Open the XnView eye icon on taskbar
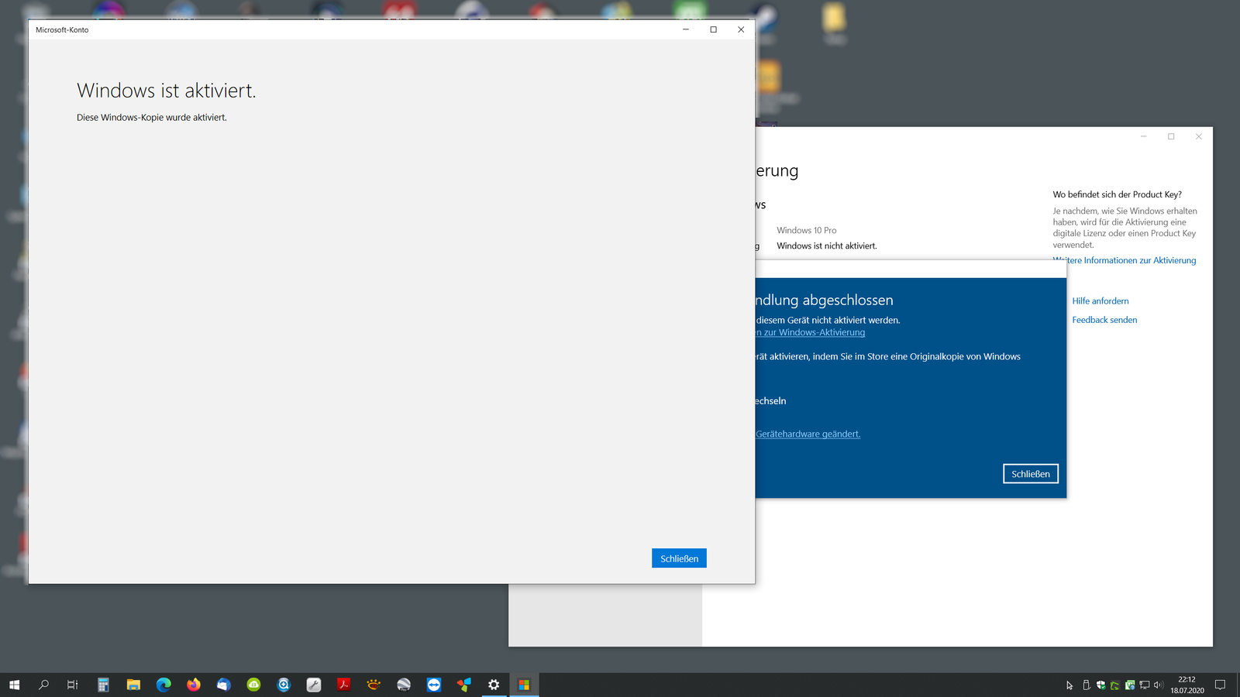Screen dimensions: 1240x697 (x=374, y=685)
